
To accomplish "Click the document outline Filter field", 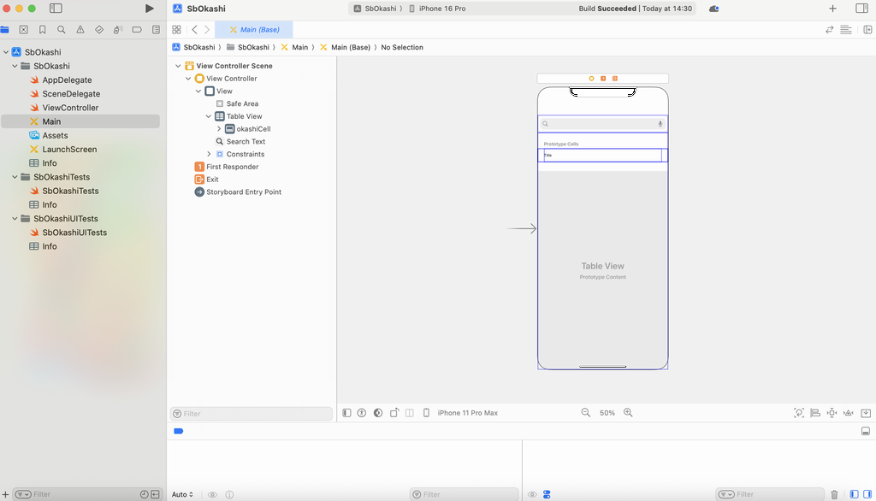I will pos(252,414).
